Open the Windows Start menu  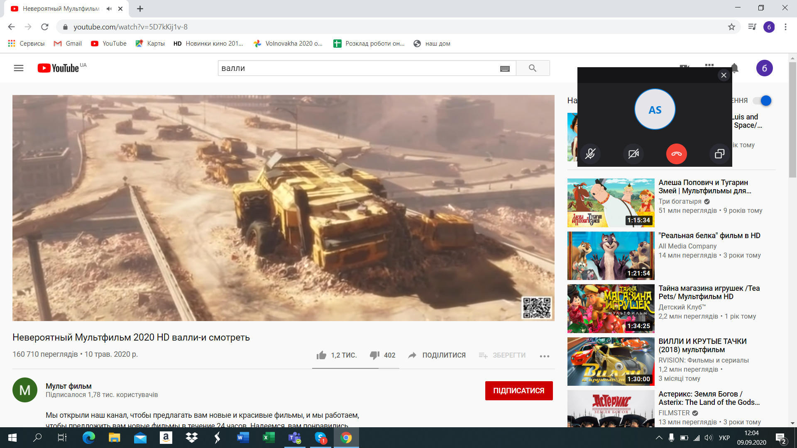(x=12, y=438)
